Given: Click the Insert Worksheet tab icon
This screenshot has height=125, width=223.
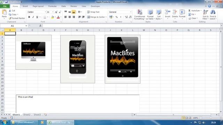Looking at the screenshot, I should point(46,115).
